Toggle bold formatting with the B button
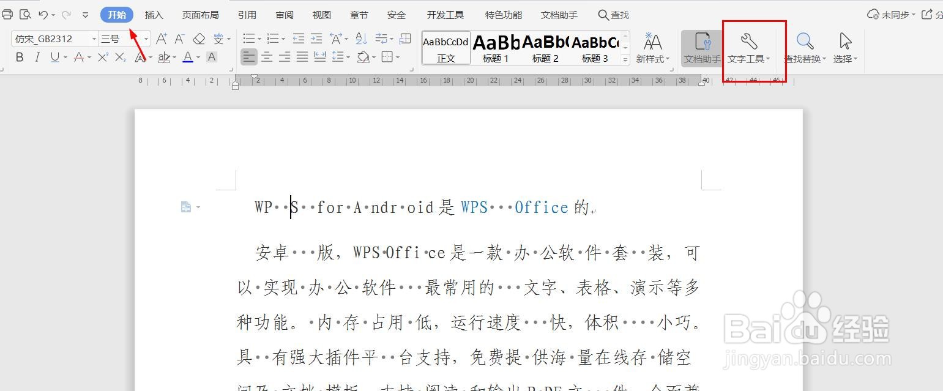 19,57
